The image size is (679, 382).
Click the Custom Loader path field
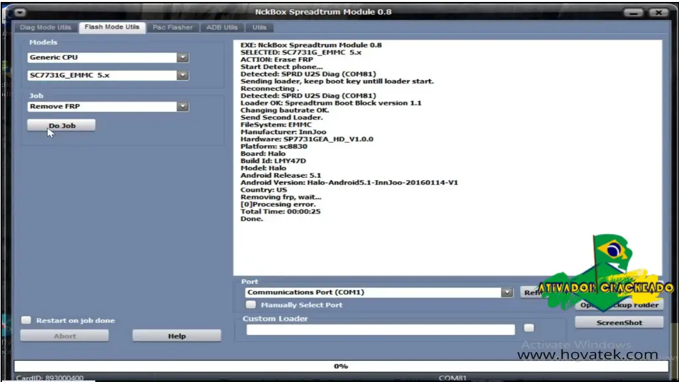(381, 329)
